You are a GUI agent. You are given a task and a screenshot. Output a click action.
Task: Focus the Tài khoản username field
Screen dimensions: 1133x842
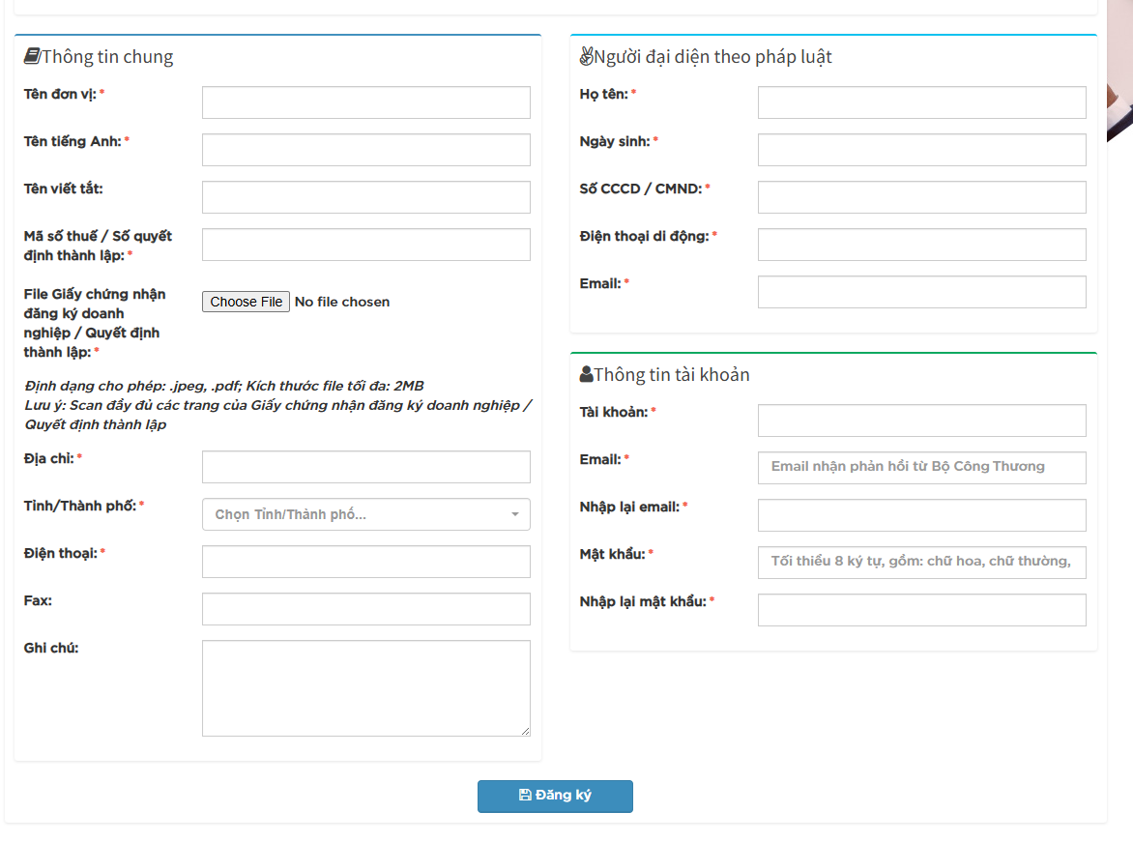[921, 421]
